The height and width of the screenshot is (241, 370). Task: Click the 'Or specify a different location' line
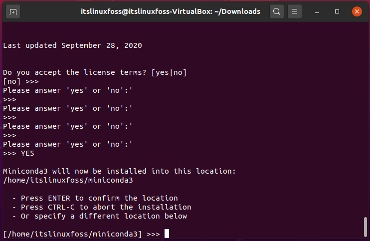pos(100,216)
